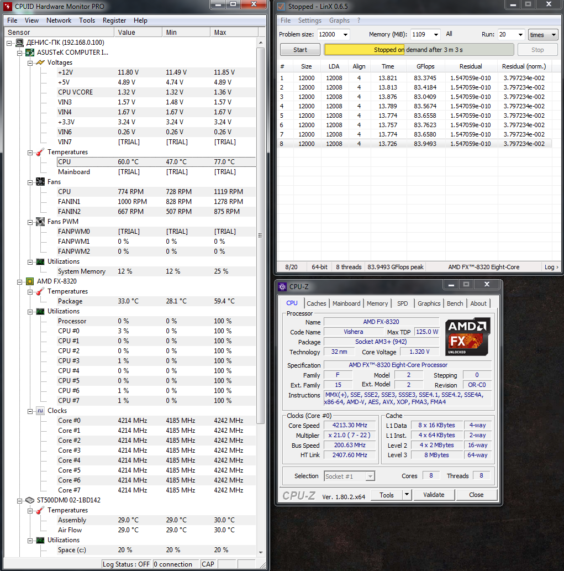Click the scroll down arrow in Hardware Monitor
The width and height of the screenshot is (564, 571).
point(261,552)
